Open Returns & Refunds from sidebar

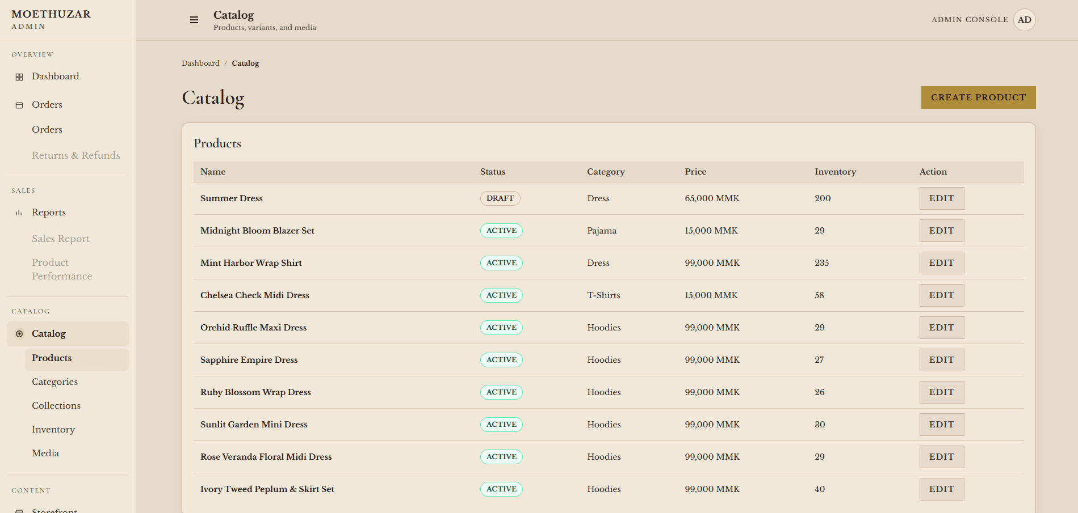76,155
